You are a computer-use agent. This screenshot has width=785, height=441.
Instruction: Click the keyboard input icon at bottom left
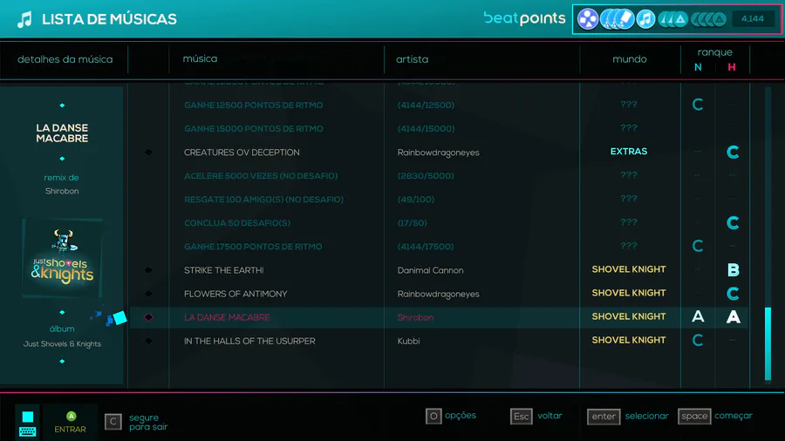(x=28, y=431)
